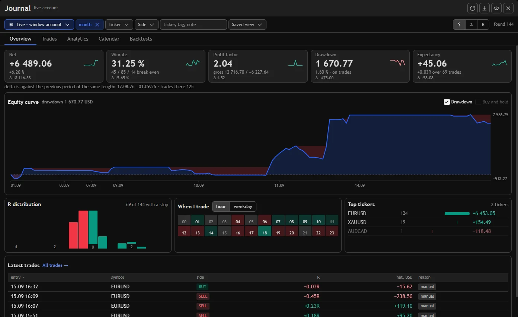The image size is (518, 317).
Task: Click the symbol column header
Action: click(118, 277)
